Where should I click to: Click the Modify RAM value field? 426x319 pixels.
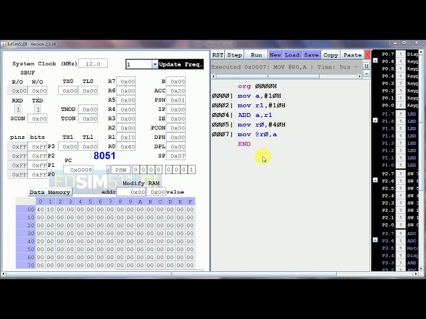tap(156, 192)
